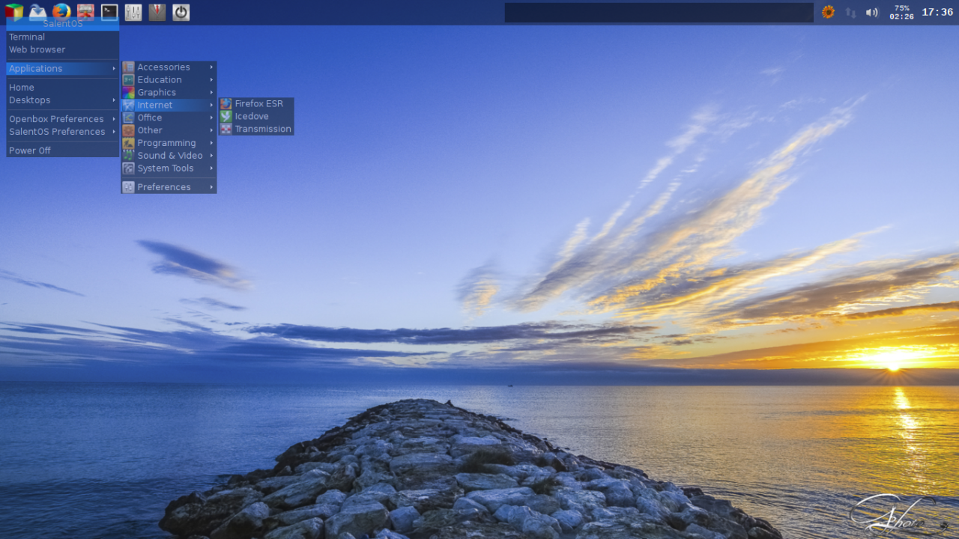Image resolution: width=959 pixels, height=539 pixels.
Task: Click the rainbow Graphics category icon
Action: point(128,92)
